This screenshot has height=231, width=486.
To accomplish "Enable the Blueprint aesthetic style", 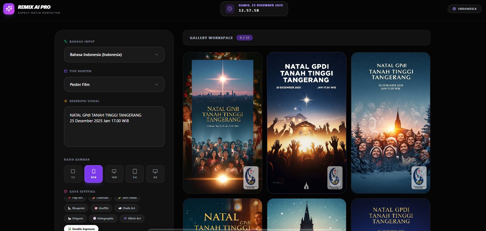I will tap(76, 208).
